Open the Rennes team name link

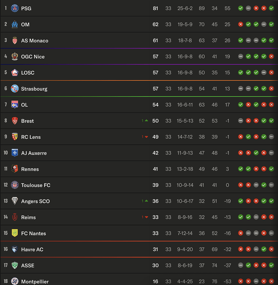point(30,169)
